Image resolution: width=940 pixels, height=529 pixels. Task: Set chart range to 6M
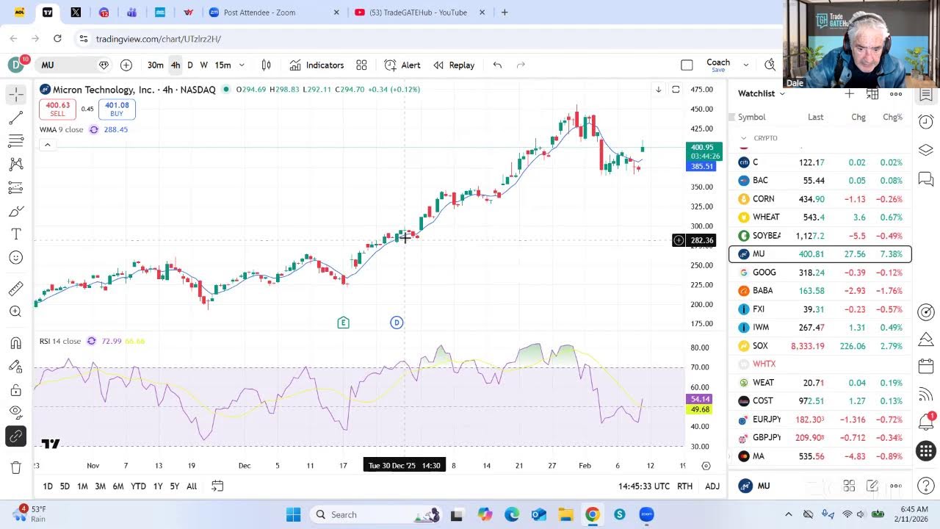117,486
